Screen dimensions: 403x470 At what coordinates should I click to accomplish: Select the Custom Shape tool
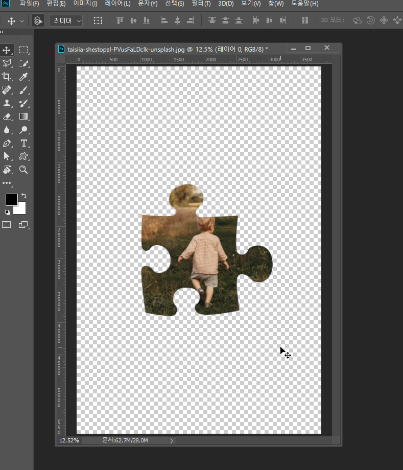[23, 156]
